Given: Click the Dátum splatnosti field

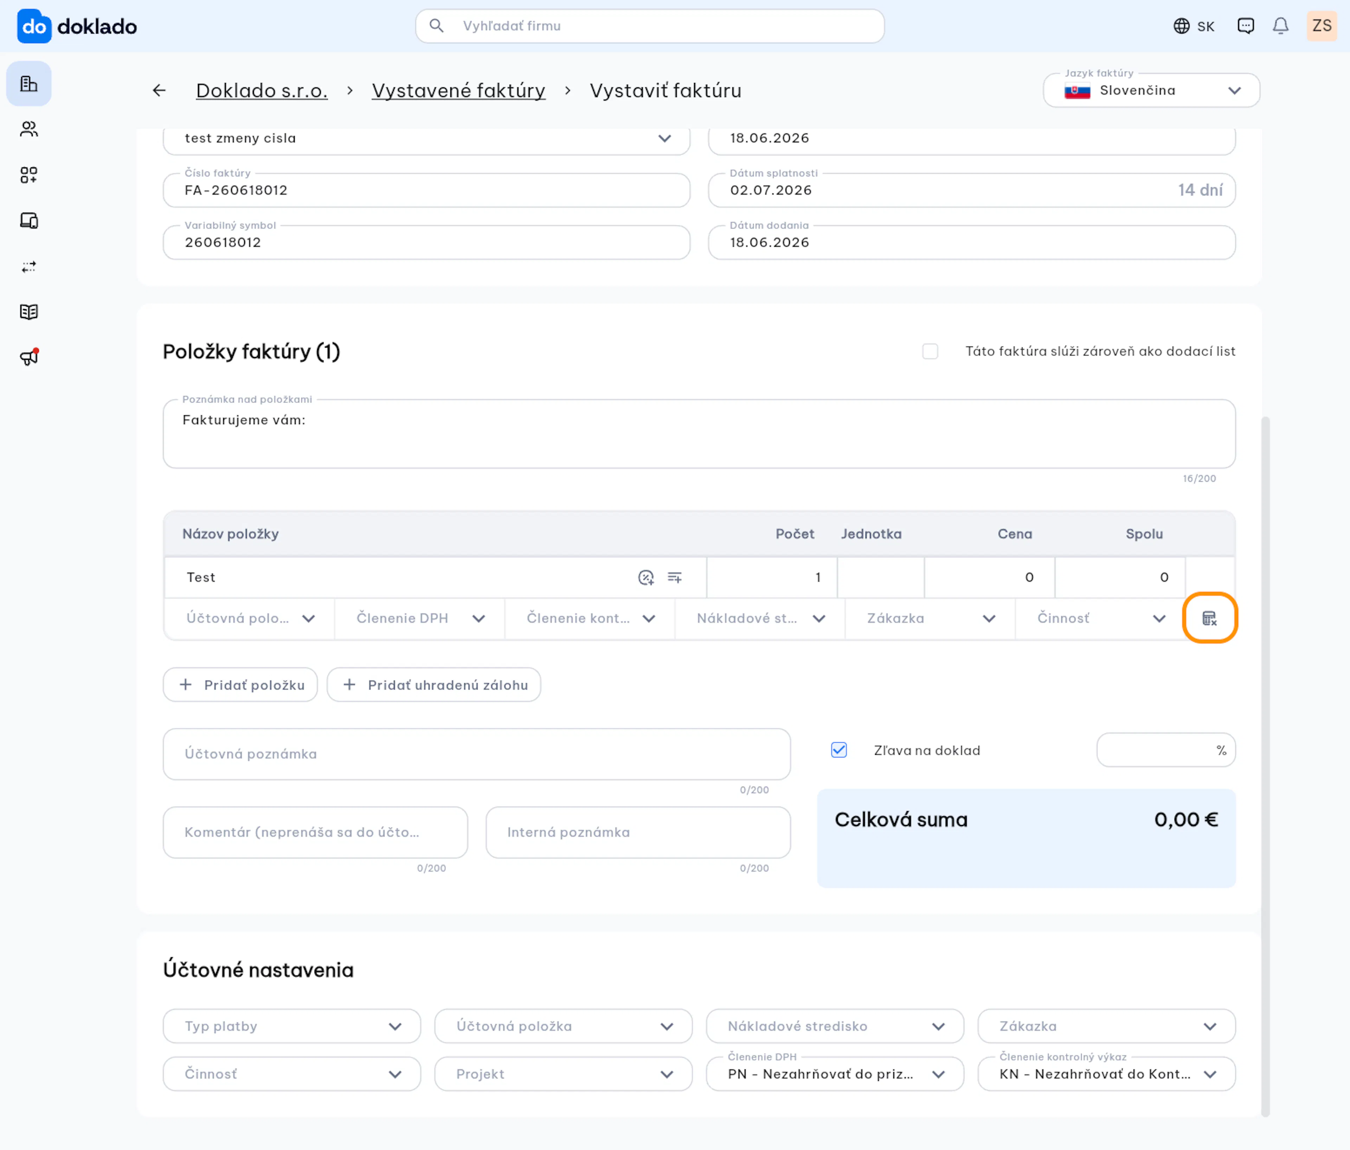Looking at the screenshot, I should point(971,190).
